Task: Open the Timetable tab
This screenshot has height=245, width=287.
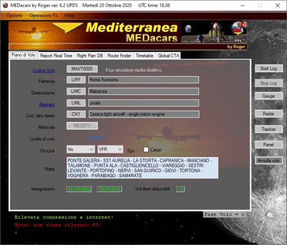Action: pyautogui.click(x=145, y=56)
